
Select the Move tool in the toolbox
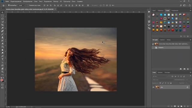click(x=2, y=12)
